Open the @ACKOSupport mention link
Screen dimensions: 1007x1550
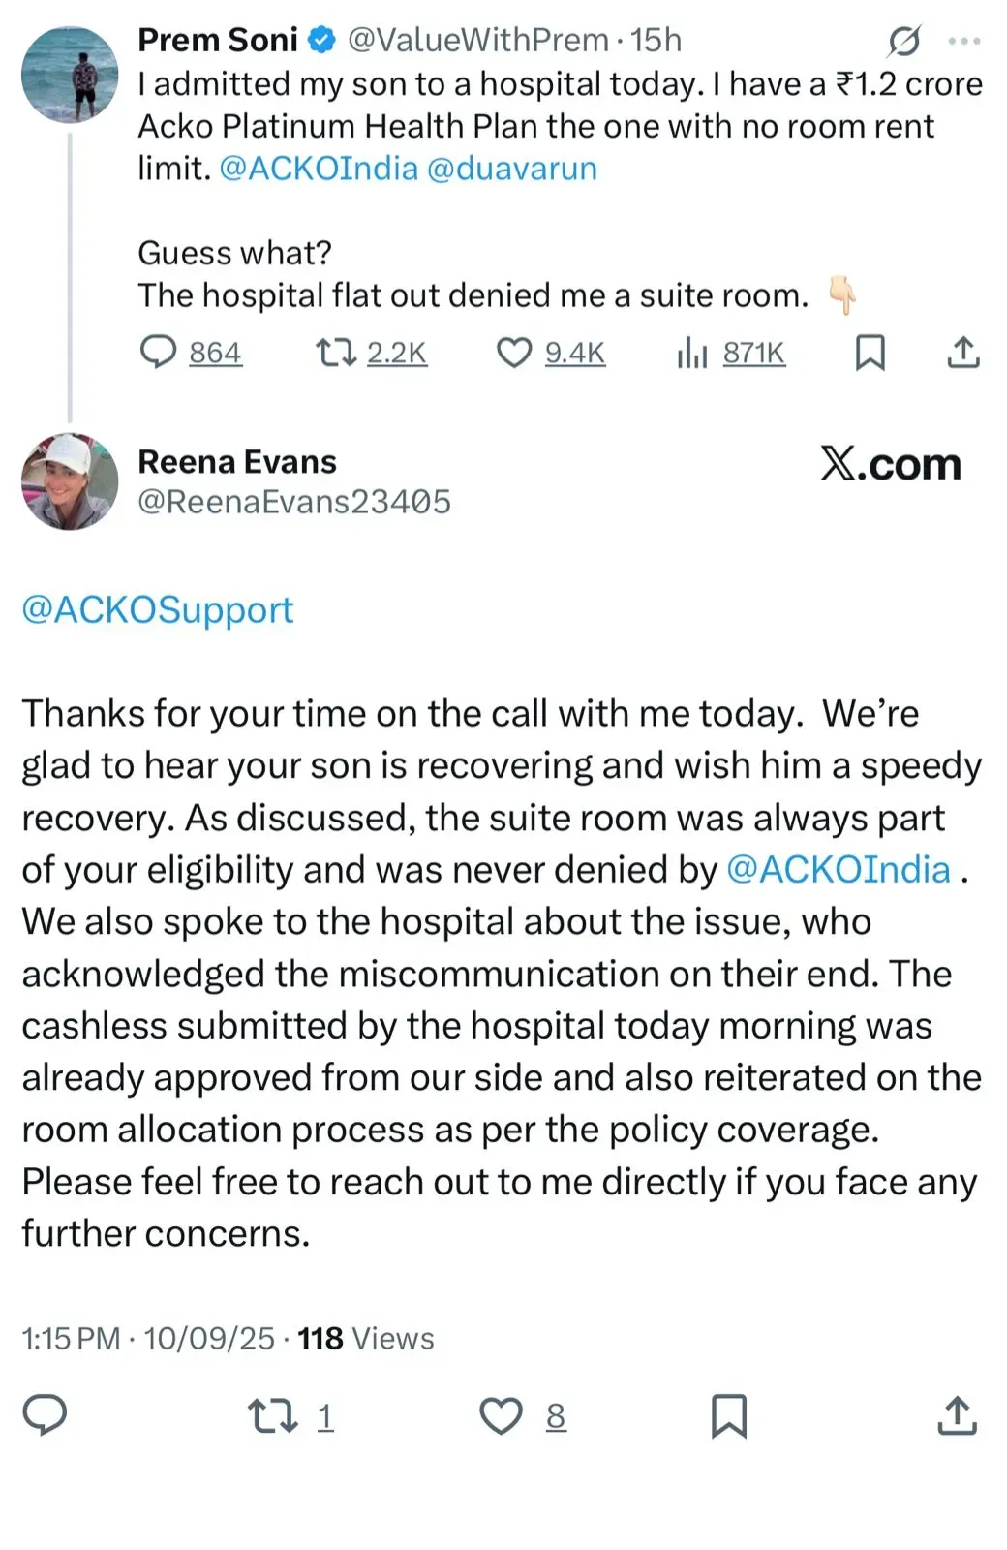(x=157, y=609)
